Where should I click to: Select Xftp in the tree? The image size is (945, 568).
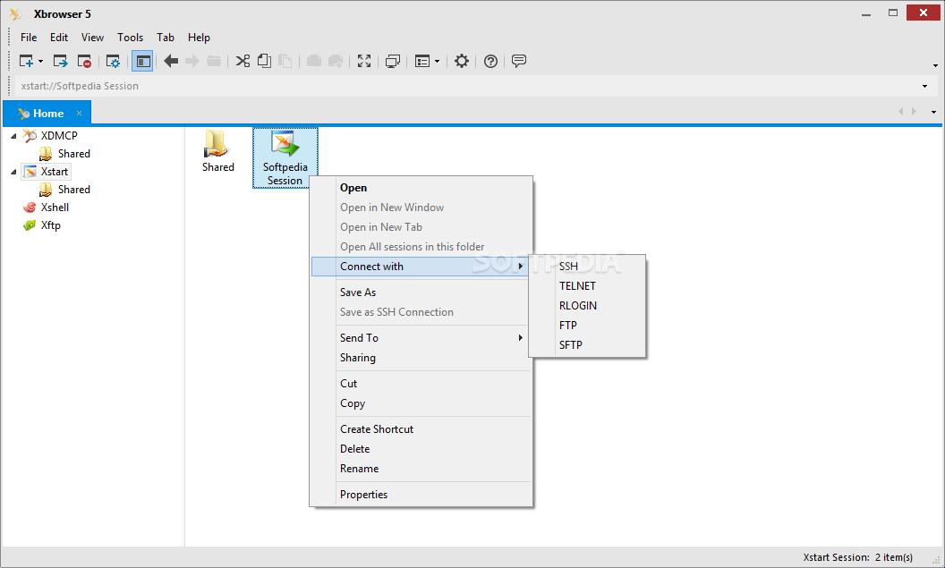point(51,225)
